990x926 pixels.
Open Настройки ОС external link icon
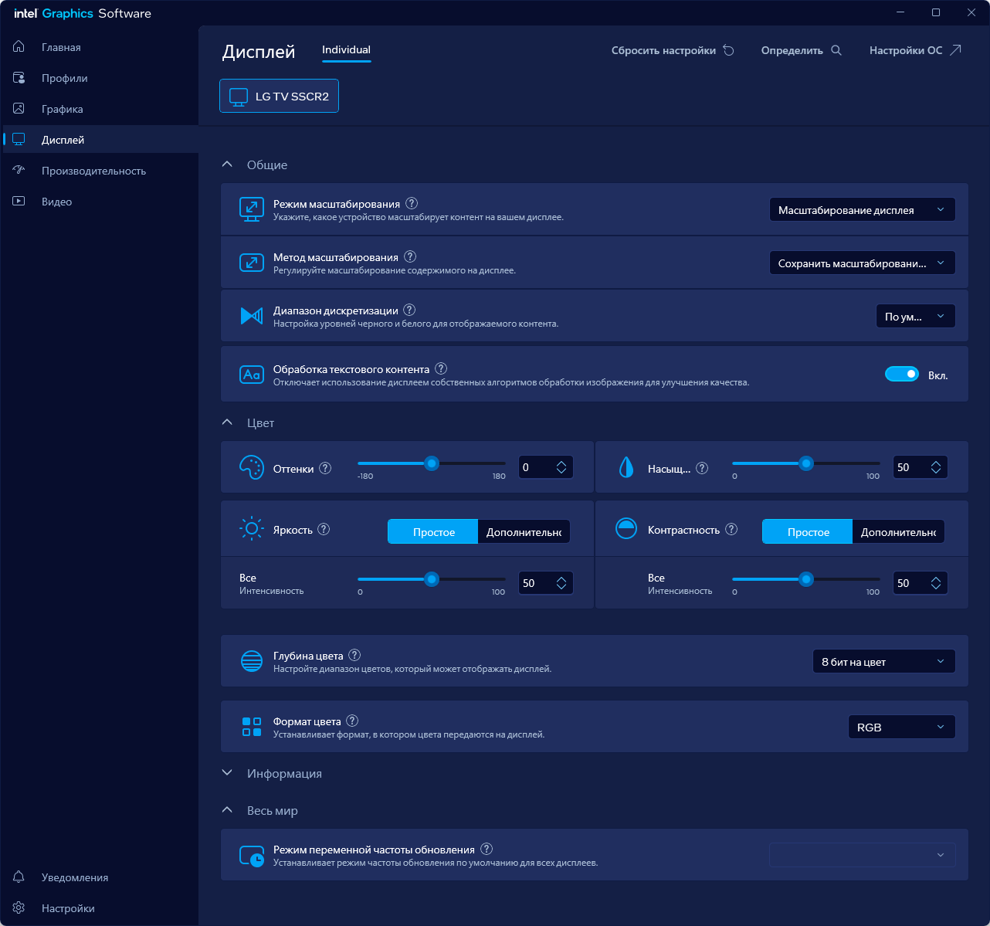point(955,50)
